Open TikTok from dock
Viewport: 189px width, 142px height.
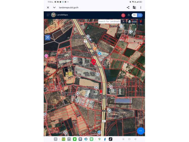(x=110, y=139)
